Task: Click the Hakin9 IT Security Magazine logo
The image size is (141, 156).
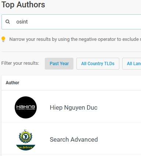Action: [26, 107]
